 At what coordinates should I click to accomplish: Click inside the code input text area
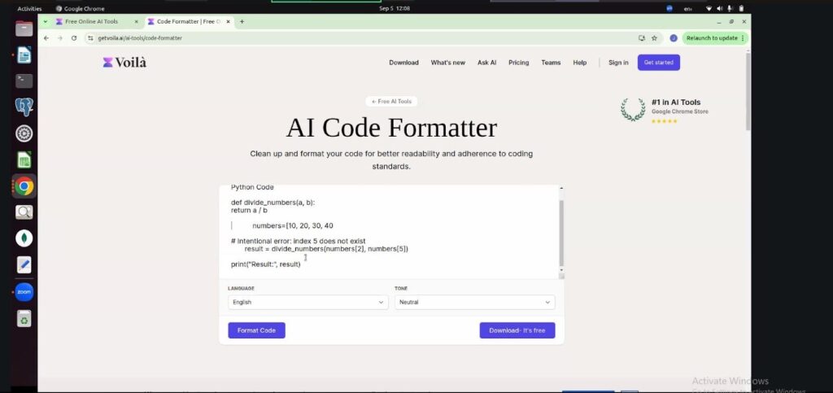388,231
